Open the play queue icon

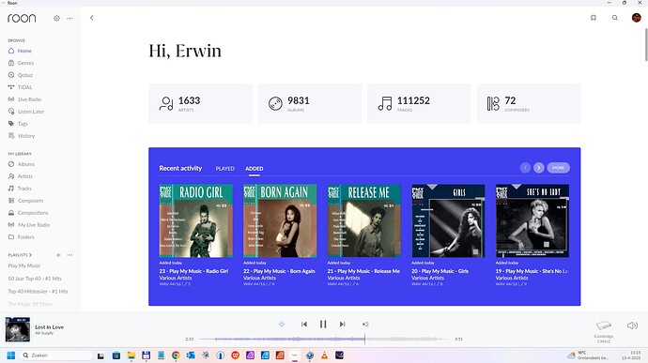tap(365, 325)
